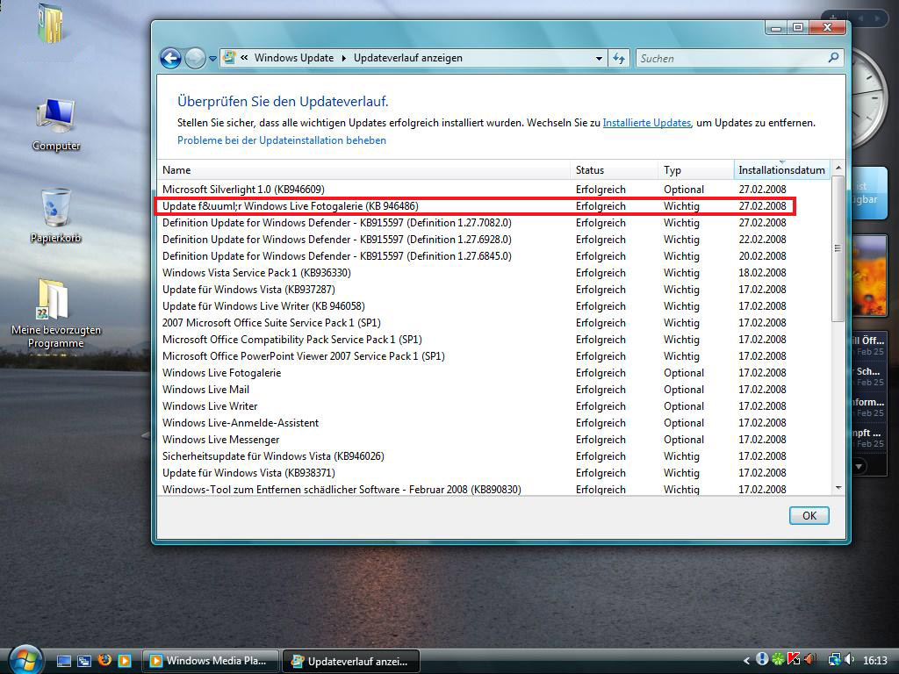Open breadcrumb arrow after Windows Update
The width and height of the screenshot is (899, 674).
(344, 58)
